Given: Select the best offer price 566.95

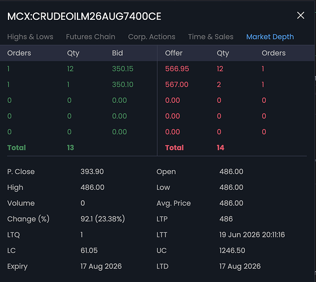Looking at the screenshot, I should 177,69.
